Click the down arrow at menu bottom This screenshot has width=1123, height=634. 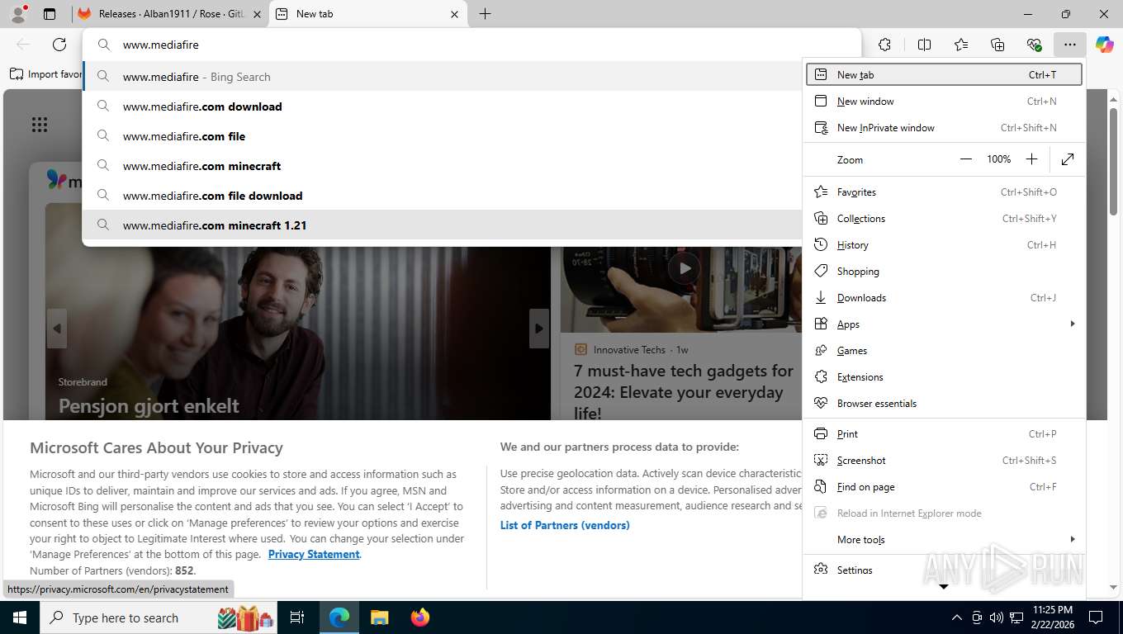tap(944, 587)
